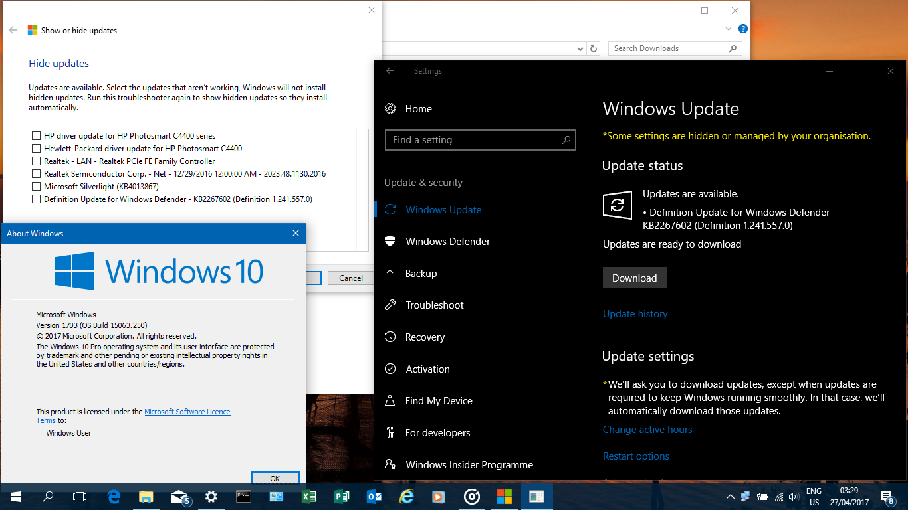Open Task View from the taskbar

pos(80,497)
